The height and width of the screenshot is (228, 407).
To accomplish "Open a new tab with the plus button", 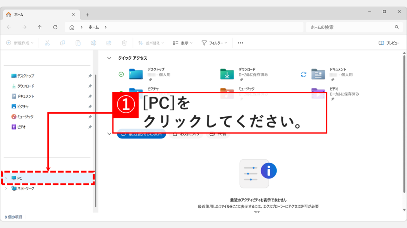I will [87, 14].
